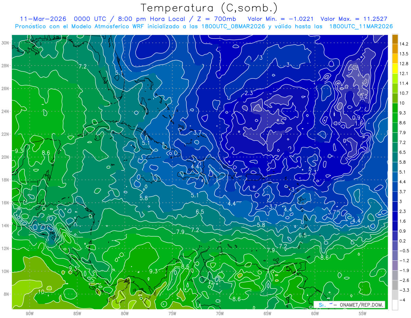Click 'Valor Min. = -1.0221' text
The width and height of the screenshot is (411, 318).
coord(281,19)
